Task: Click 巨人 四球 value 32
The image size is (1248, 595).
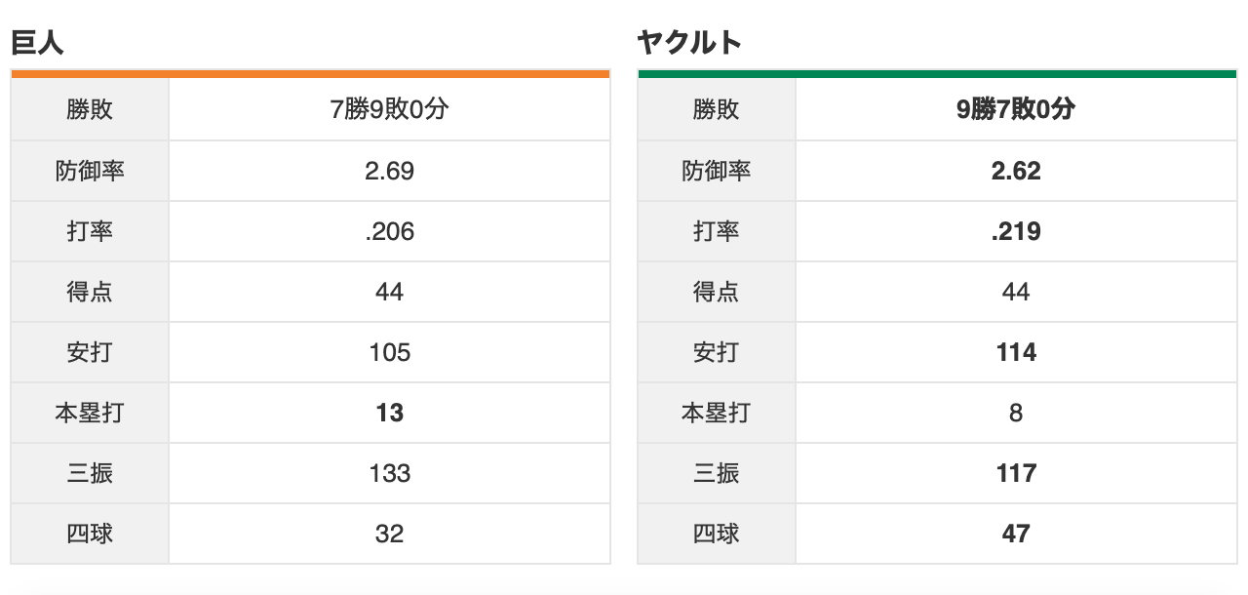Action: click(389, 535)
